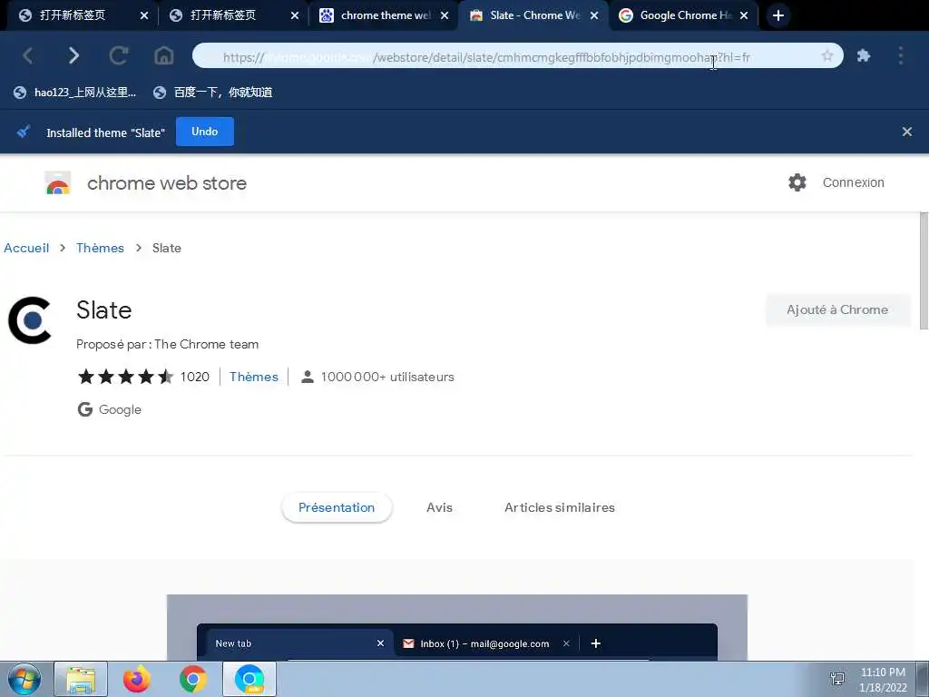Select the Présentation tab
Screen dimensions: 929x697
(337, 507)
